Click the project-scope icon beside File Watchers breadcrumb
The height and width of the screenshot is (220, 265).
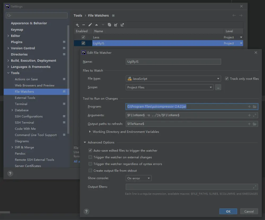pos(113,16)
